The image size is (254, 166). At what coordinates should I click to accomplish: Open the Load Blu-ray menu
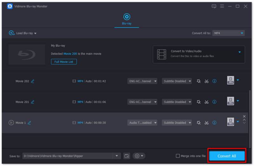(x=23, y=33)
